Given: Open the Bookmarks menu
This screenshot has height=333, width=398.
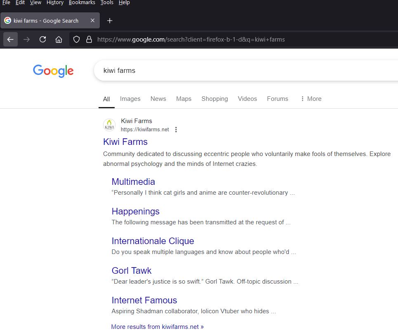Looking at the screenshot, I should click(x=82, y=2).
